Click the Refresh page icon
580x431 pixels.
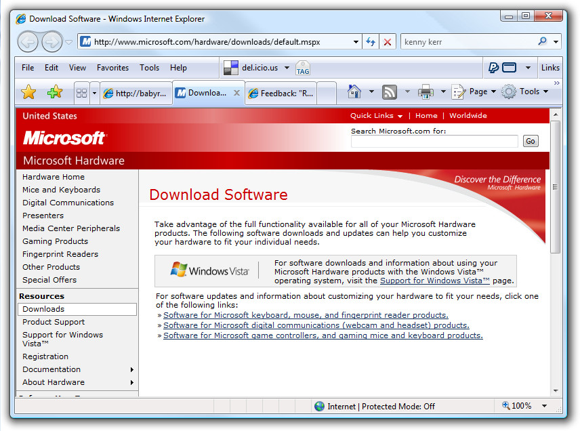(x=371, y=42)
